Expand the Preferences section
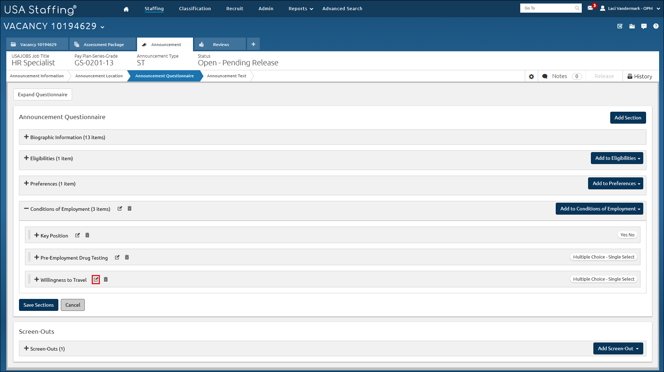The image size is (664, 372). pos(26,183)
